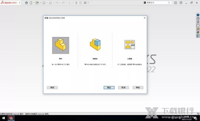Click the Rebuild traffic-light icon

[x=76, y=3]
